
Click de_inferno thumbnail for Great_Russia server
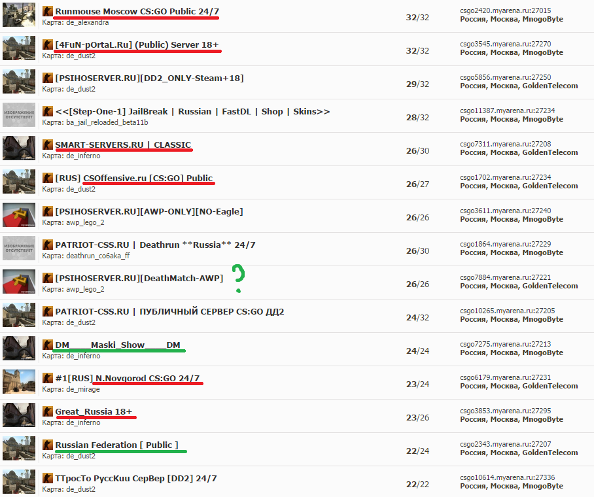click(19, 415)
